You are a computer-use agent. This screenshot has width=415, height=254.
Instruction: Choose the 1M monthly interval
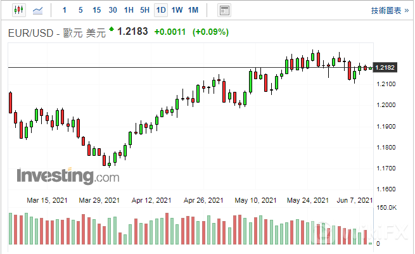(x=193, y=10)
